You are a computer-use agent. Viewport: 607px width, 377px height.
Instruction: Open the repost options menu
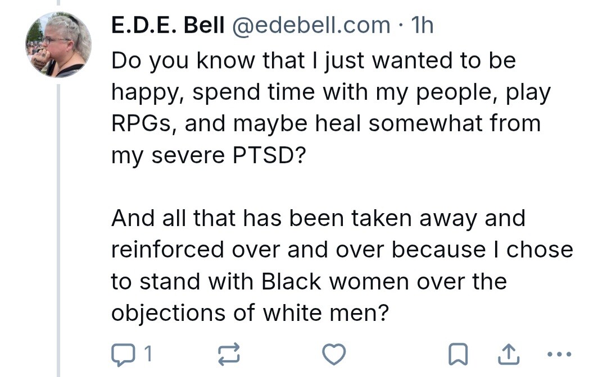[229, 353]
